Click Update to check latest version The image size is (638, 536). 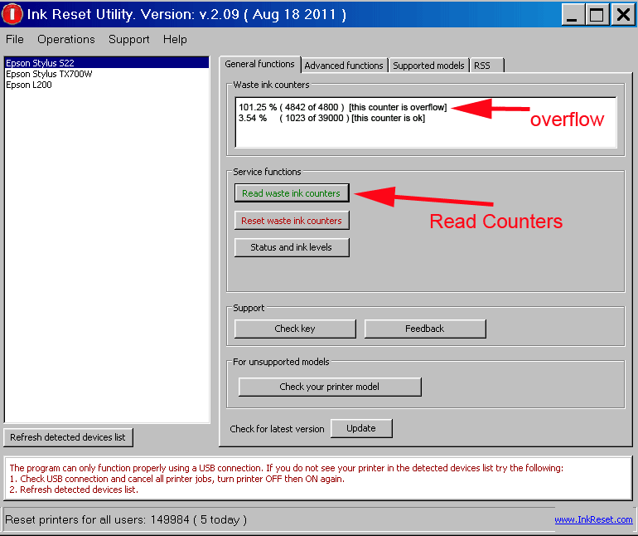(361, 428)
